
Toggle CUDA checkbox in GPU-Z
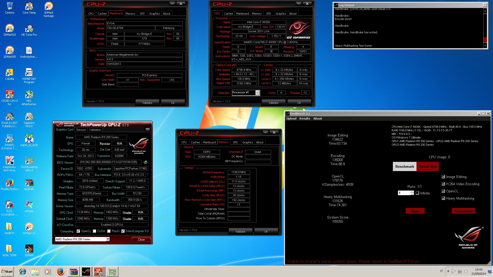coord(94,231)
